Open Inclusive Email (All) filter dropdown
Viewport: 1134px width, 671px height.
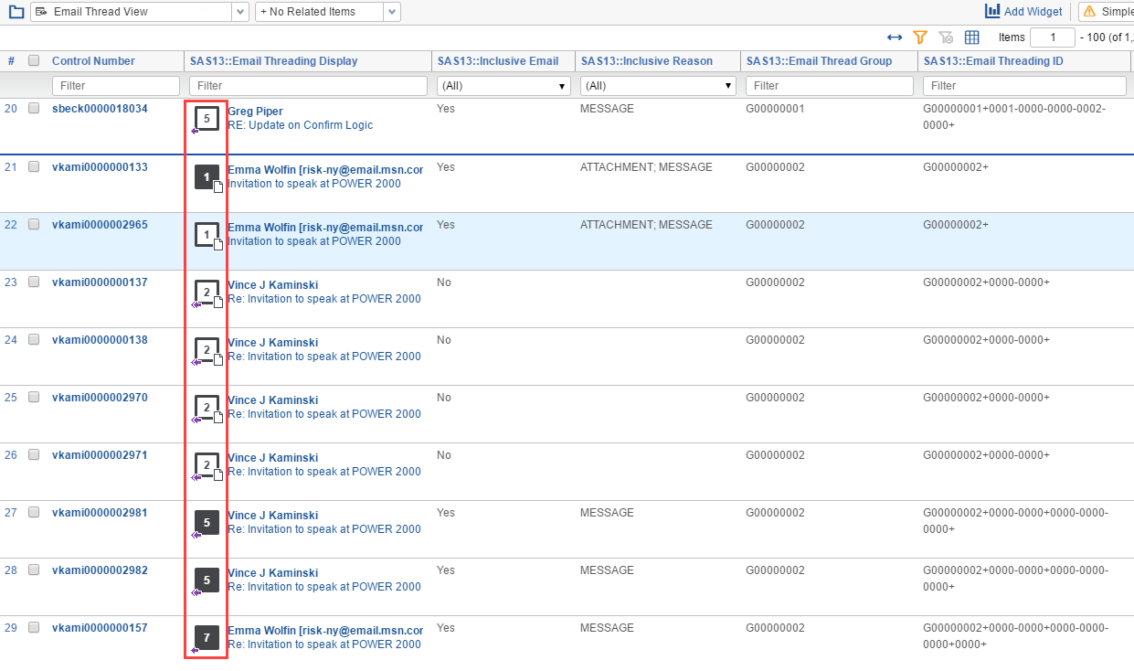click(503, 85)
